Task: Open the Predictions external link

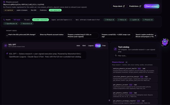Action: pyautogui.click(x=135, y=6)
